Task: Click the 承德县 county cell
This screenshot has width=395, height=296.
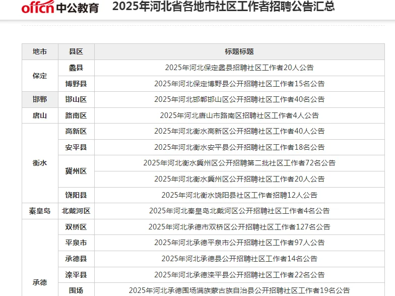Action: pyautogui.click(x=76, y=259)
